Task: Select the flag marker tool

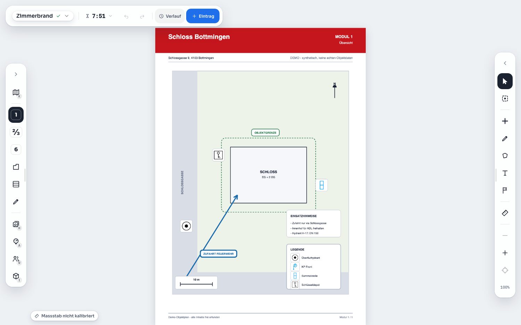Action: point(505,190)
